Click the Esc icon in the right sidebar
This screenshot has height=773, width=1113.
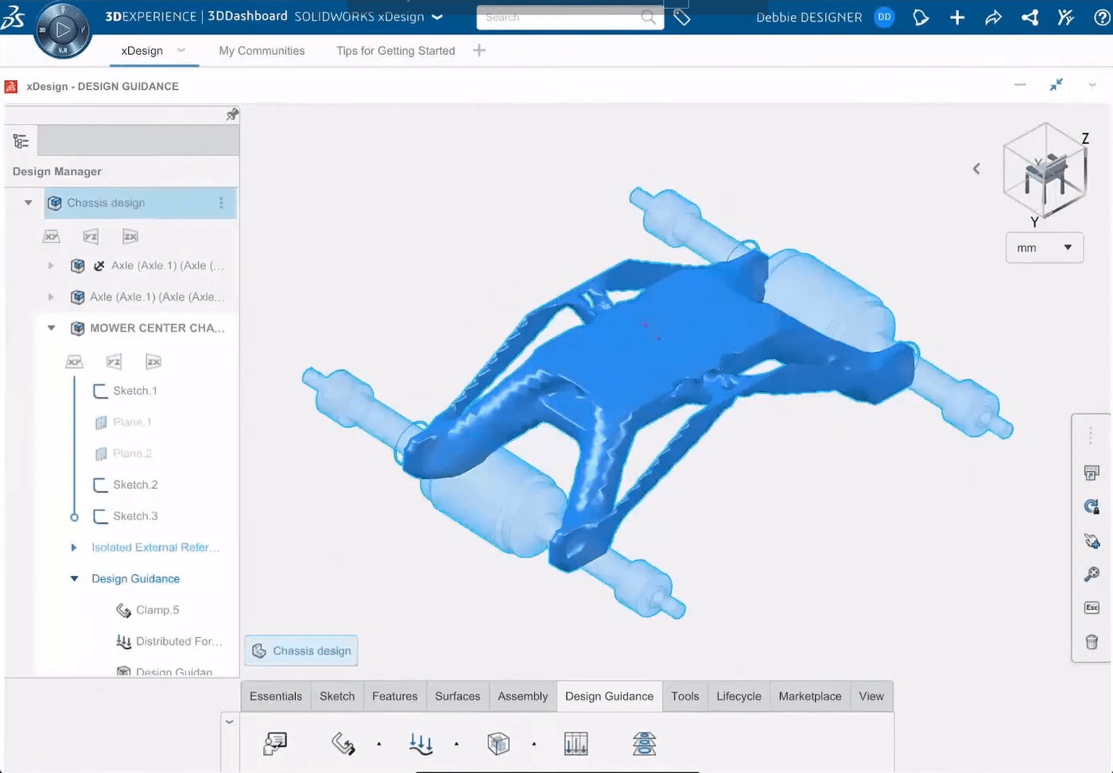(1091, 608)
